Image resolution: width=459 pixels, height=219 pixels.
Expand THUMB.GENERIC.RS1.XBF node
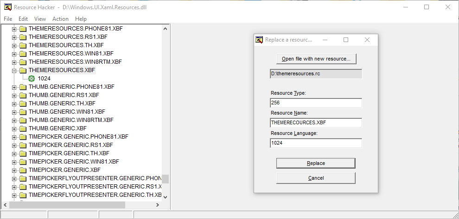click(x=14, y=95)
